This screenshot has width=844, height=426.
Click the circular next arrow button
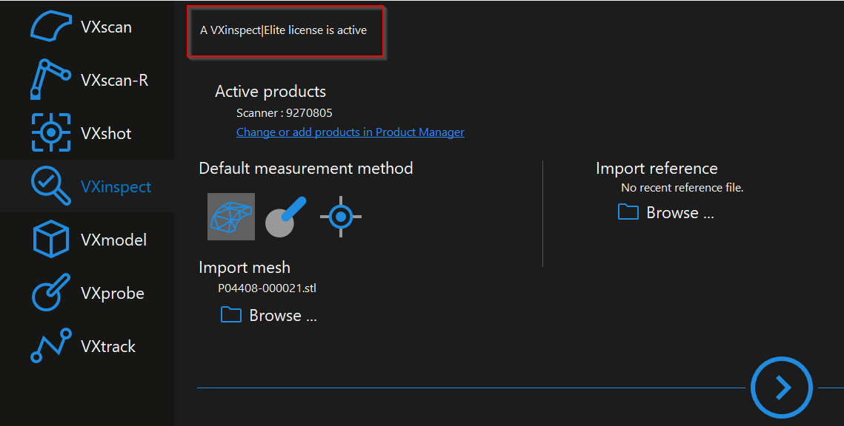point(782,387)
